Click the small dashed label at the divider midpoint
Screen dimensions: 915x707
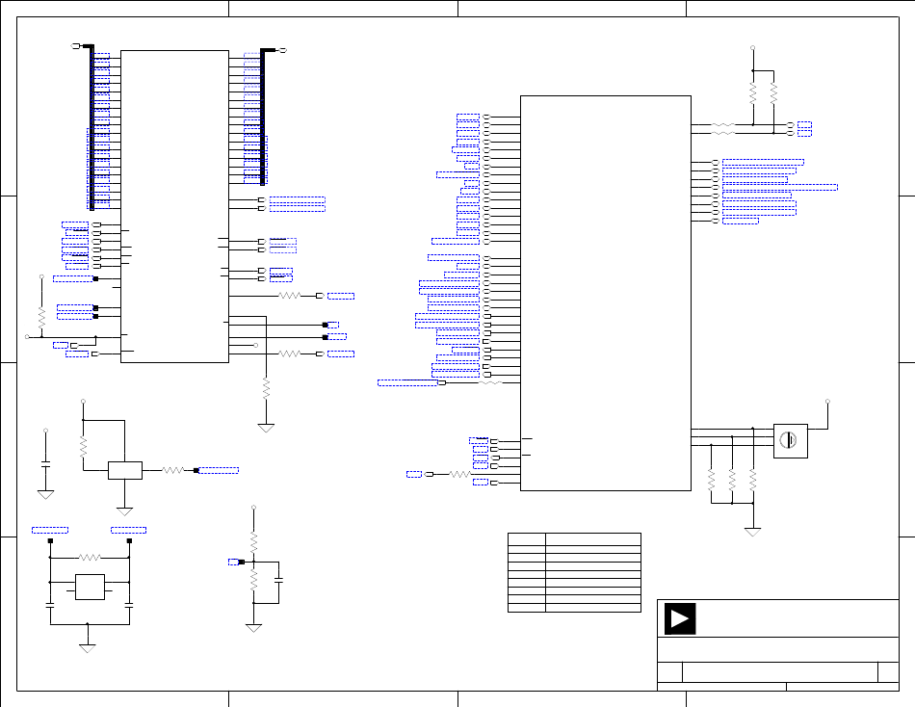(x=233, y=562)
